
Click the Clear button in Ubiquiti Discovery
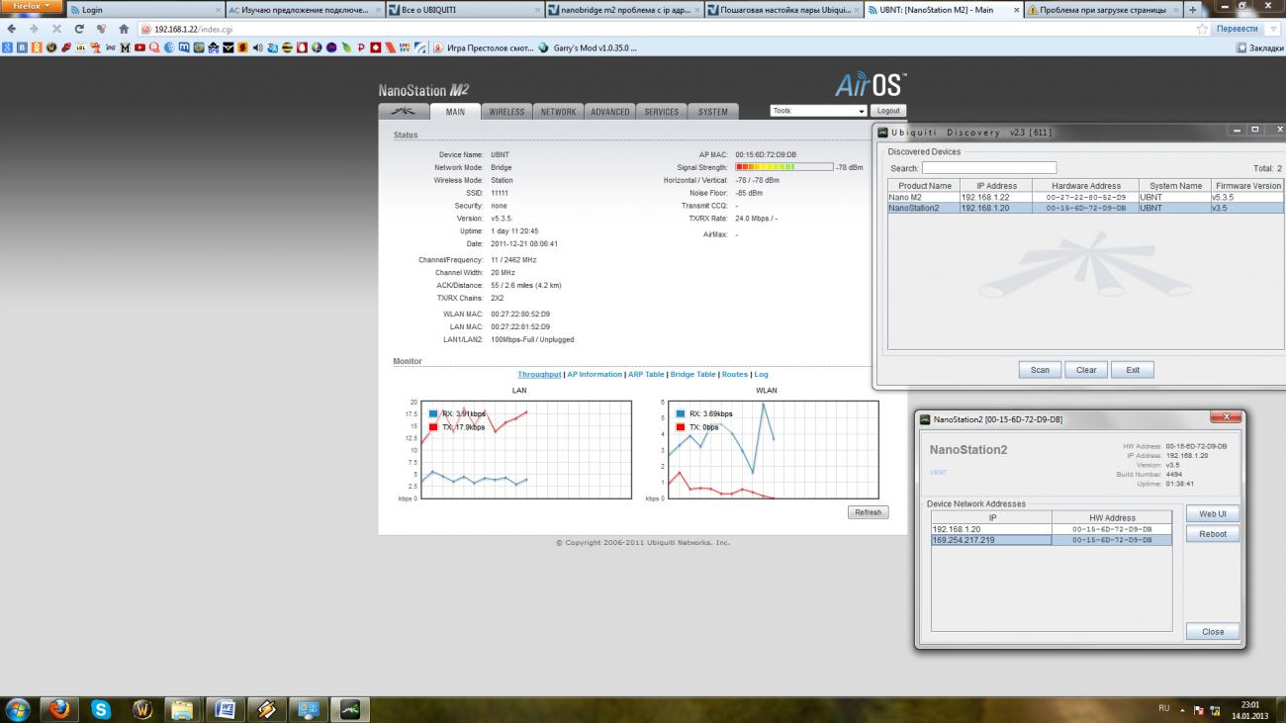[x=1086, y=370]
